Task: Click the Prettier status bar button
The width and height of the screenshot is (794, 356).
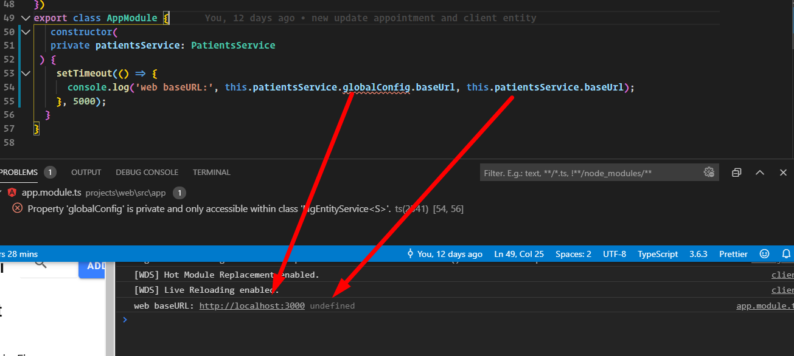Action: [x=733, y=254]
